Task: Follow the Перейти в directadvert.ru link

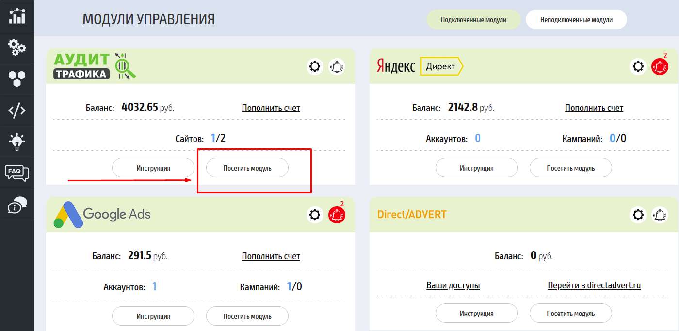Action: point(594,285)
